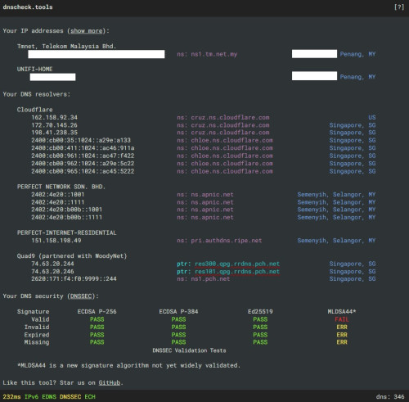This screenshot has height=402, width=409.
Task: Click IPv6 2400:cb00:965:1024::ac45:5222
Action: click(x=83, y=171)
